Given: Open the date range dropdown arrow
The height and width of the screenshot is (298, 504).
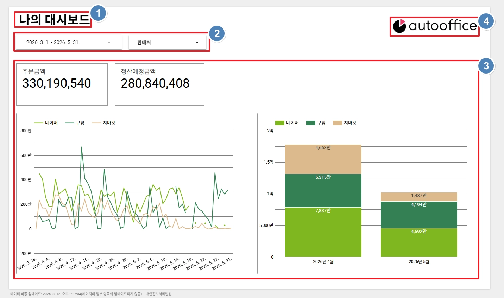Looking at the screenshot, I should tap(109, 42).
